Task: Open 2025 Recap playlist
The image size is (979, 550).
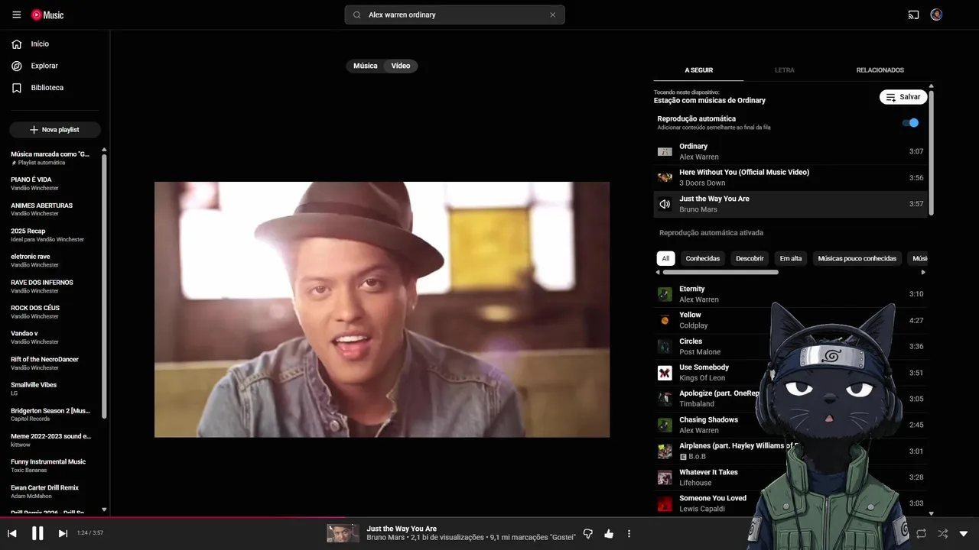Action: pos(54,235)
